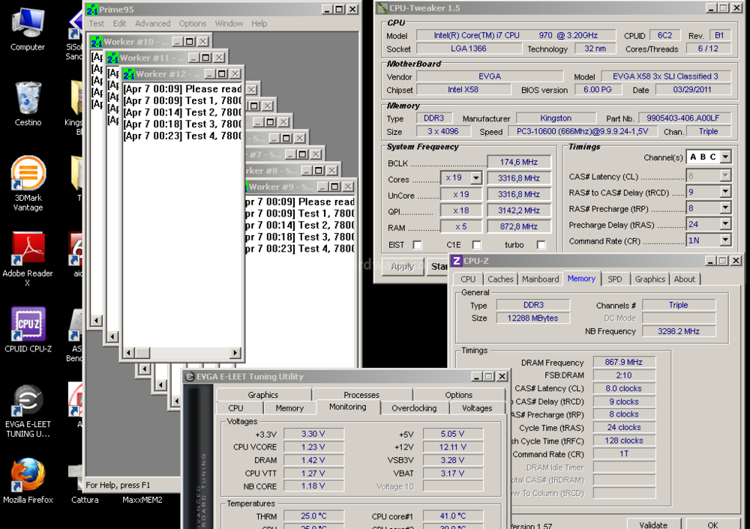The height and width of the screenshot is (529, 750).
Task: Click the BCLK 174,6 MHz field
Action: [x=519, y=162]
